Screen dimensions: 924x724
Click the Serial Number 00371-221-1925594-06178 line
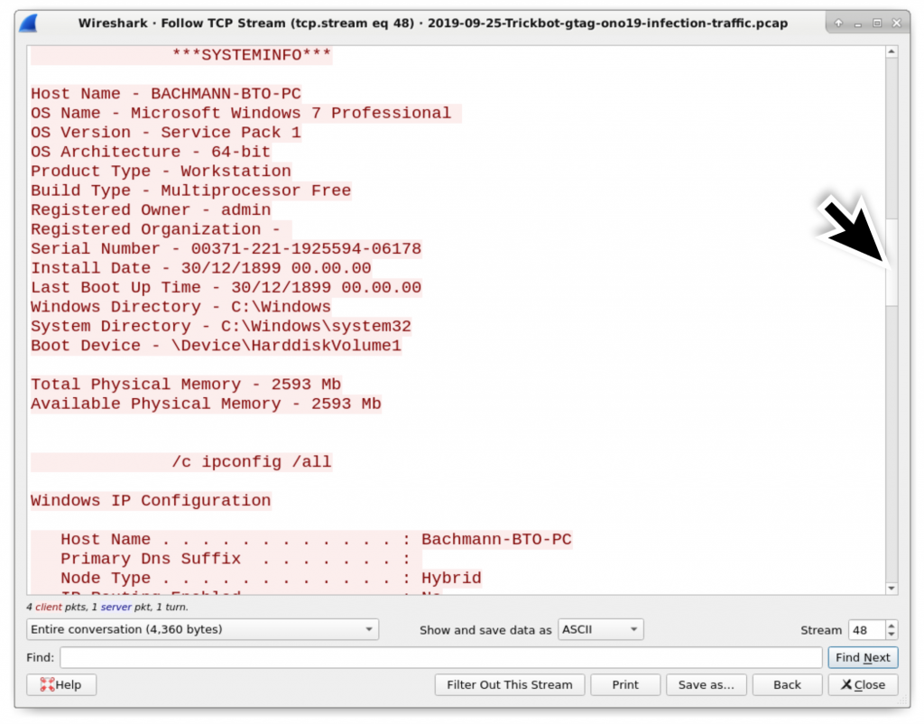226,249
